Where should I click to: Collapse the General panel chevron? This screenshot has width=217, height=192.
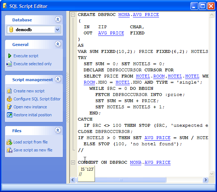[x=58, y=44]
